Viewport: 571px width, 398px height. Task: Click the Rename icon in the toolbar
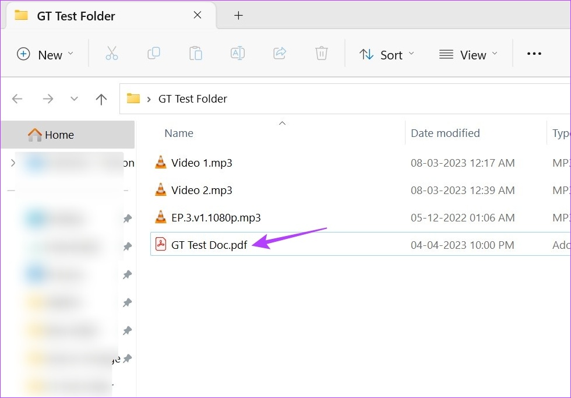click(x=237, y=54)
